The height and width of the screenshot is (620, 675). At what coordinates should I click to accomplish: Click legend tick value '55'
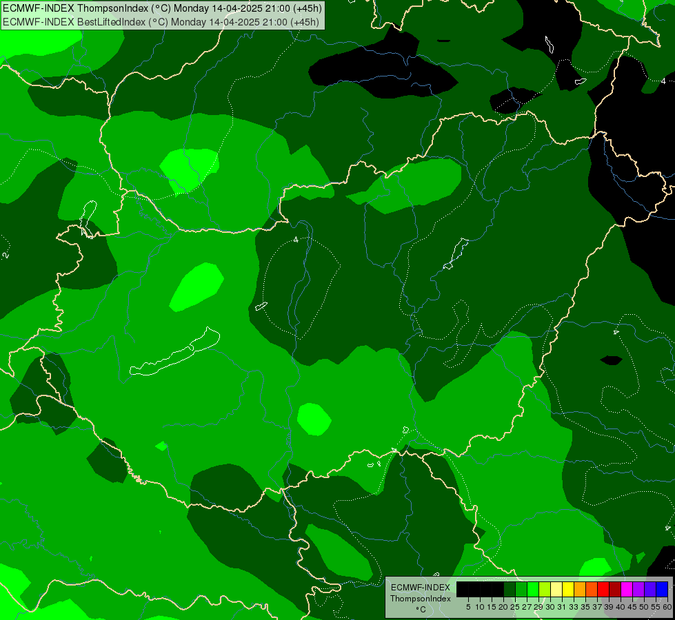click(656, 607)
